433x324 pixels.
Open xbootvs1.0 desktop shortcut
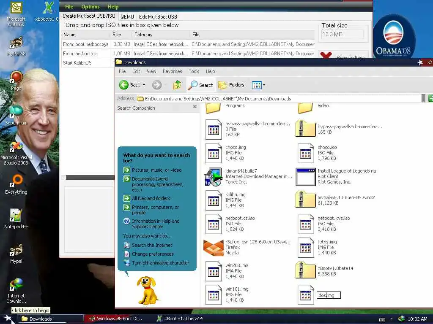click(x=47, y=11)
